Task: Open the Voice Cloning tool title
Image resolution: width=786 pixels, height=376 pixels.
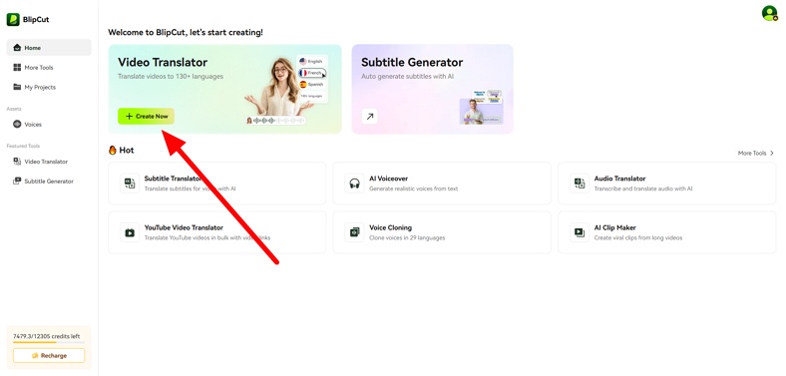Action: click(390, 227)
